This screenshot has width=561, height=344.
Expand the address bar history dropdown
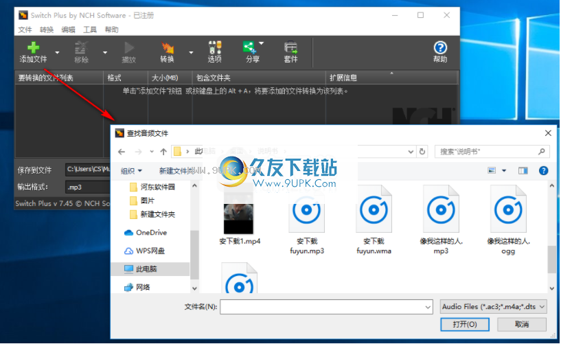pyautogui.click(x=411, y=152)
